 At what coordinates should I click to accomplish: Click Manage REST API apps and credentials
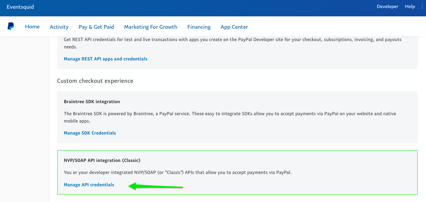[106, 59]
